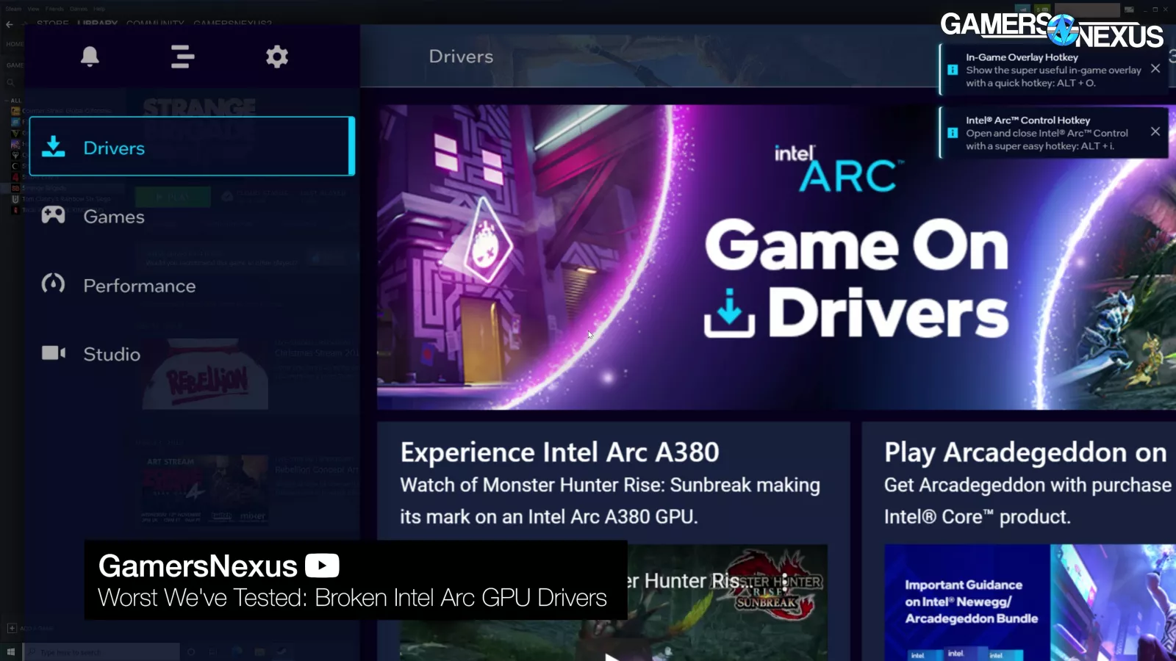Click the Studio camera icon
This screenshot has width=1176, height=661.
click(x=53, y=353)
